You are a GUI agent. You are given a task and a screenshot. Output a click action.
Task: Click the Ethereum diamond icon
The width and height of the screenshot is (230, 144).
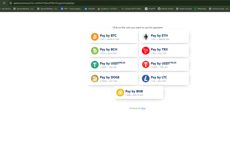click(x=146, y=37)
